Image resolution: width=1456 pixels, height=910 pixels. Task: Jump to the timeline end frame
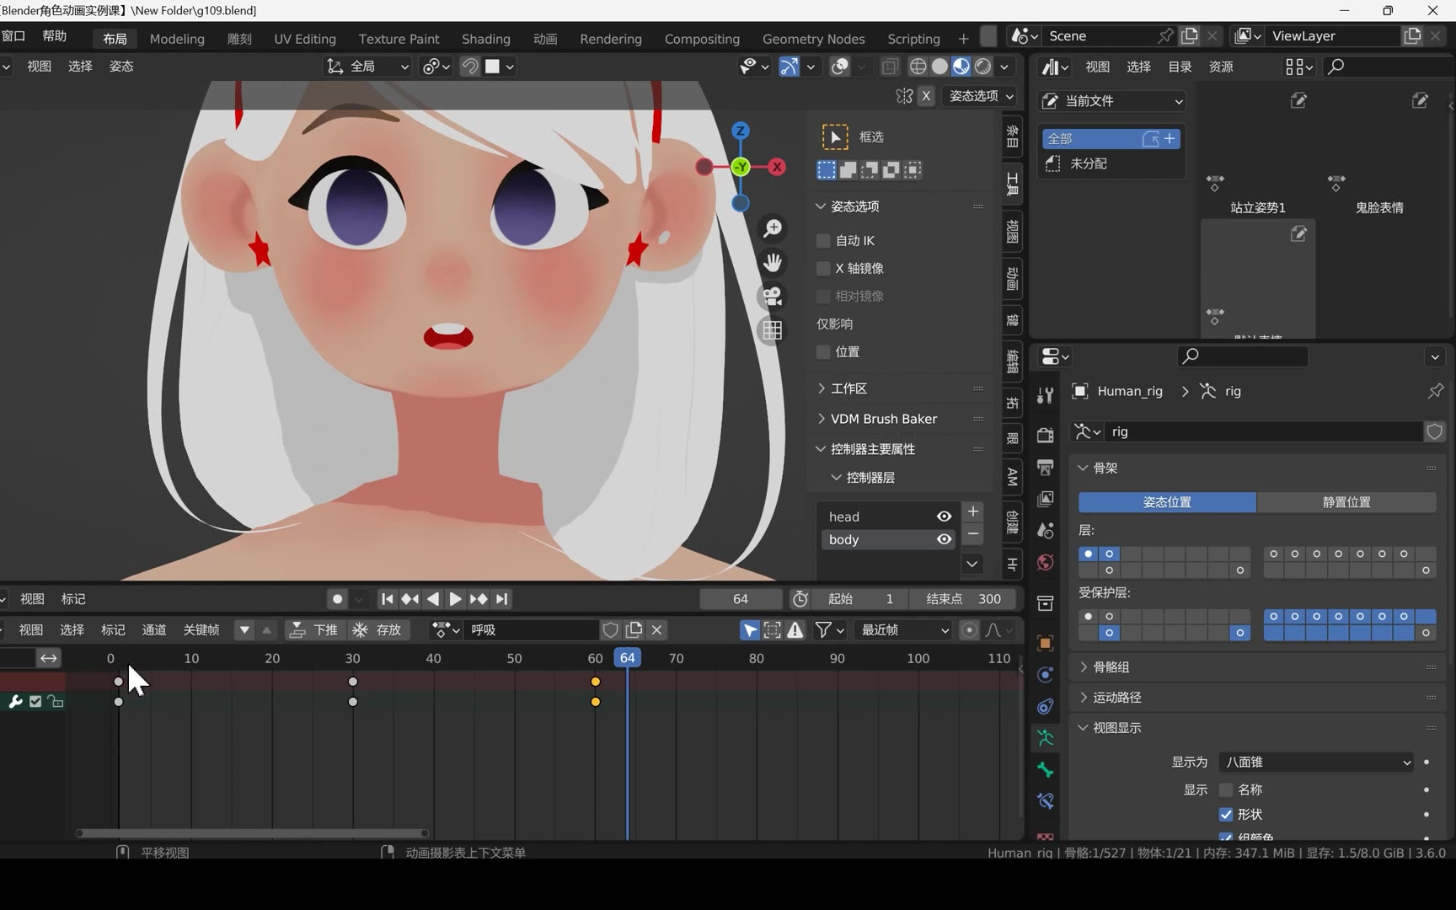point(502,599)
